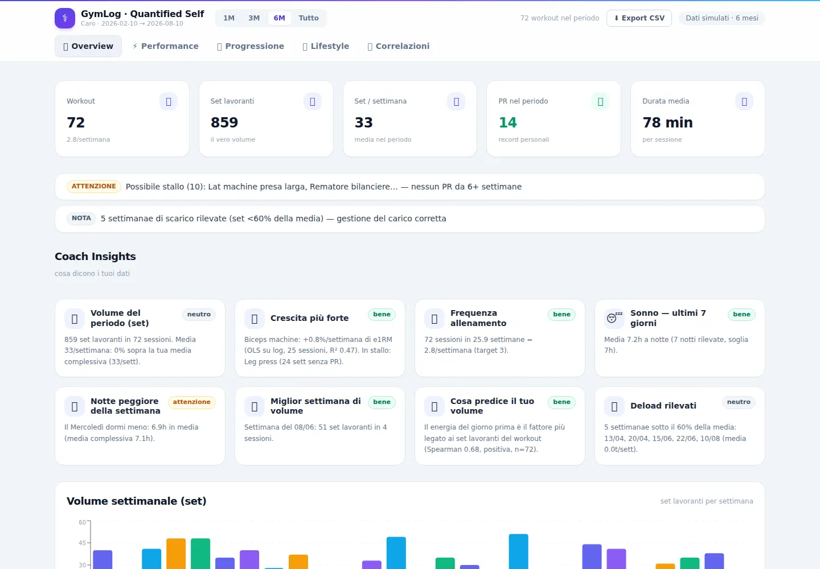Open the Overview tab
Image resolution: width=820 pixels, height=569 pixels.
tap(88, 46)
